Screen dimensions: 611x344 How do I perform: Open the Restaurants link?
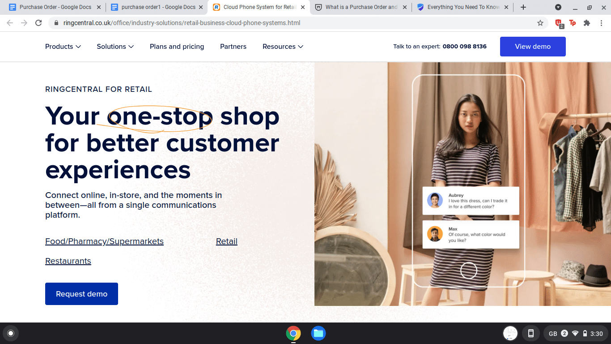pos(68,261)
